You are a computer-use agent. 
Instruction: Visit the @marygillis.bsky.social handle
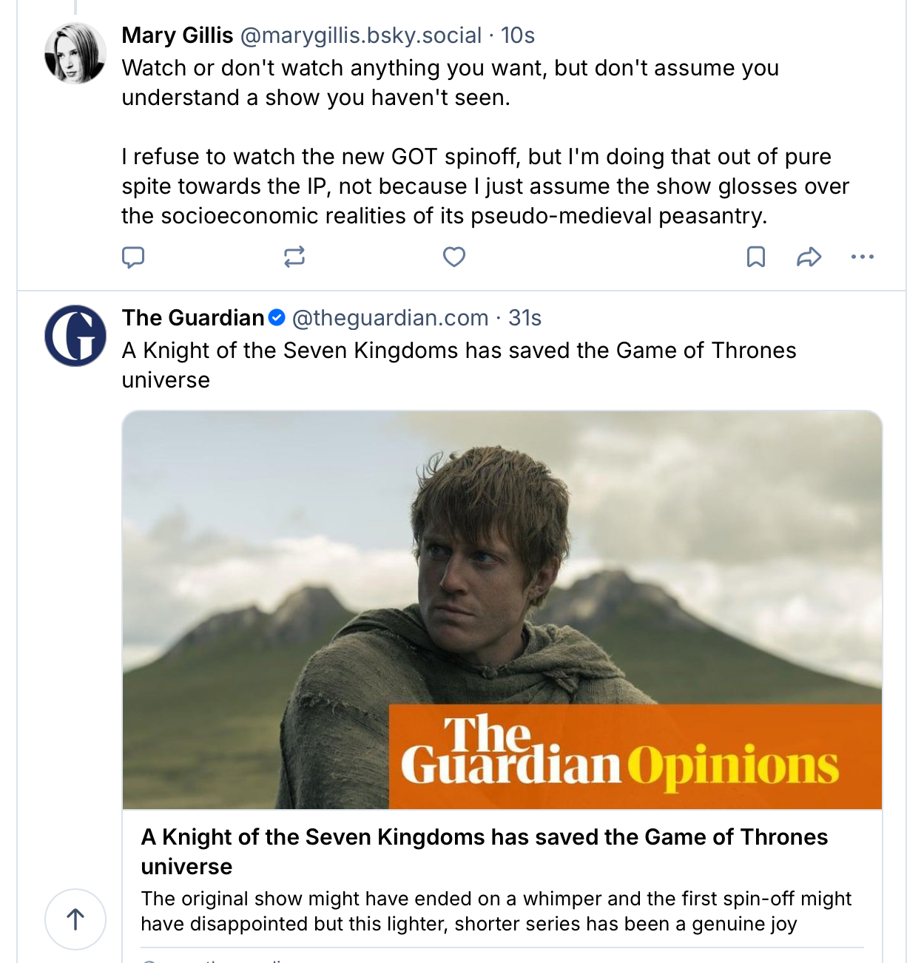[361, 36]
